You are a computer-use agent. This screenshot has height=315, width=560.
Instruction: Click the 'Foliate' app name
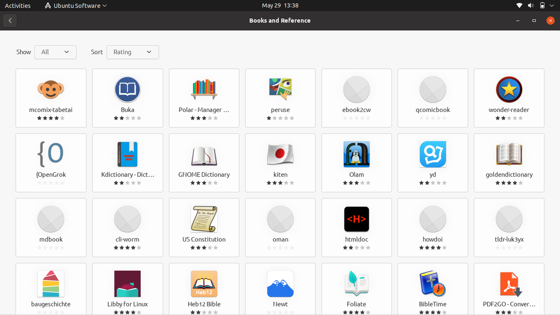(x=357, y=304)
